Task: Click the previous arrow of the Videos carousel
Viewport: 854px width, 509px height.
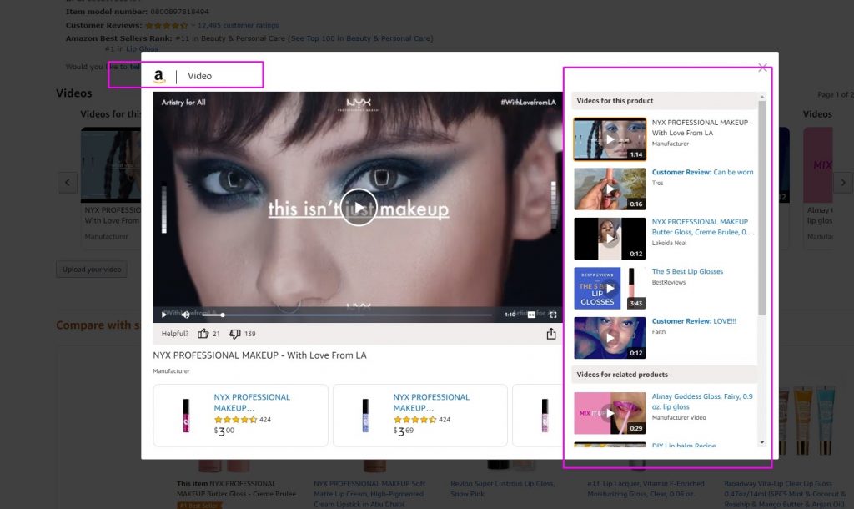Action: click(x=67, y=183)
